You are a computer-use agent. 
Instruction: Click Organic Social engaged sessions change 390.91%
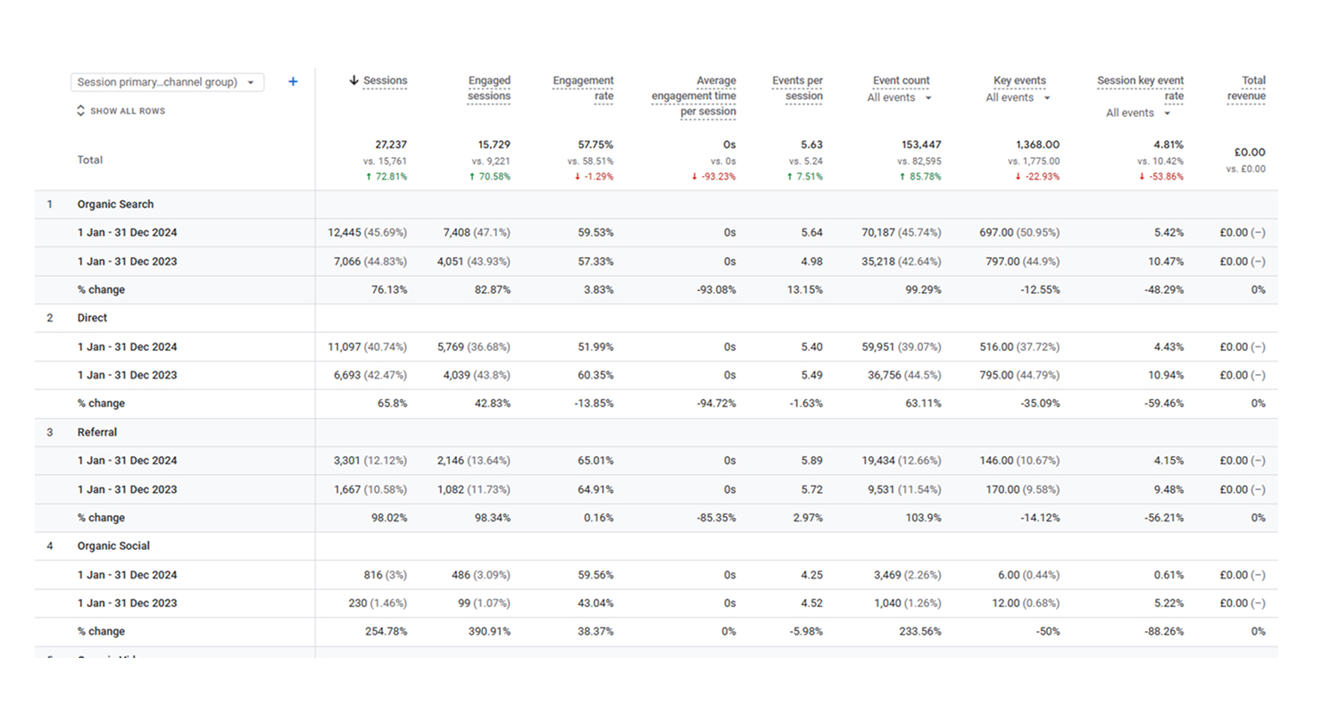(489, 631)
